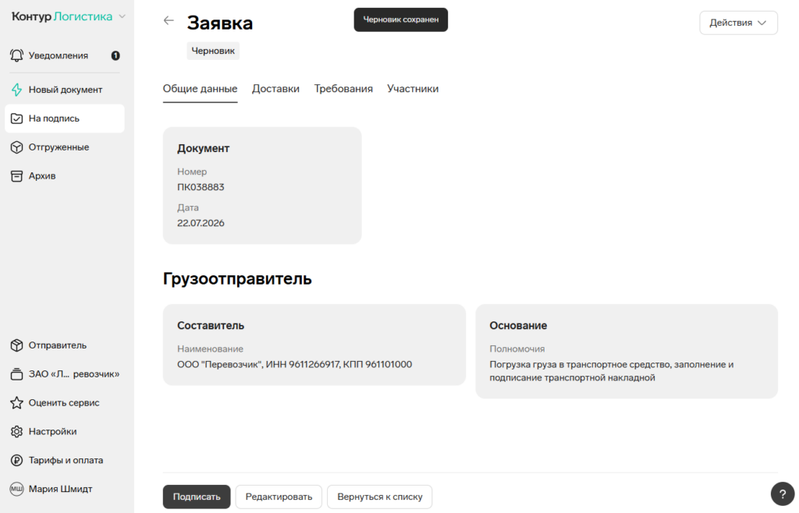Click the Грузоотправитель heading

click(237, 279)
